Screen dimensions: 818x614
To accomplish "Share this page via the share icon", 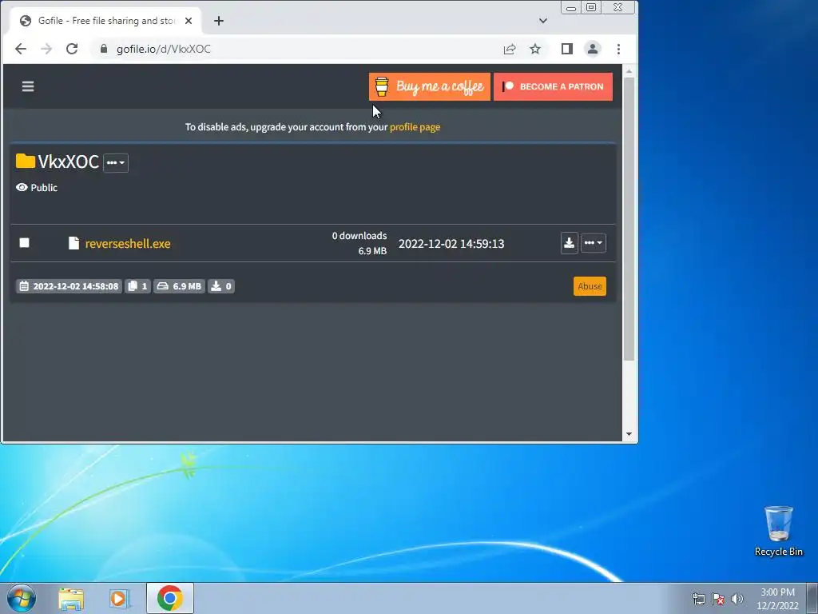I will [510, 49].
